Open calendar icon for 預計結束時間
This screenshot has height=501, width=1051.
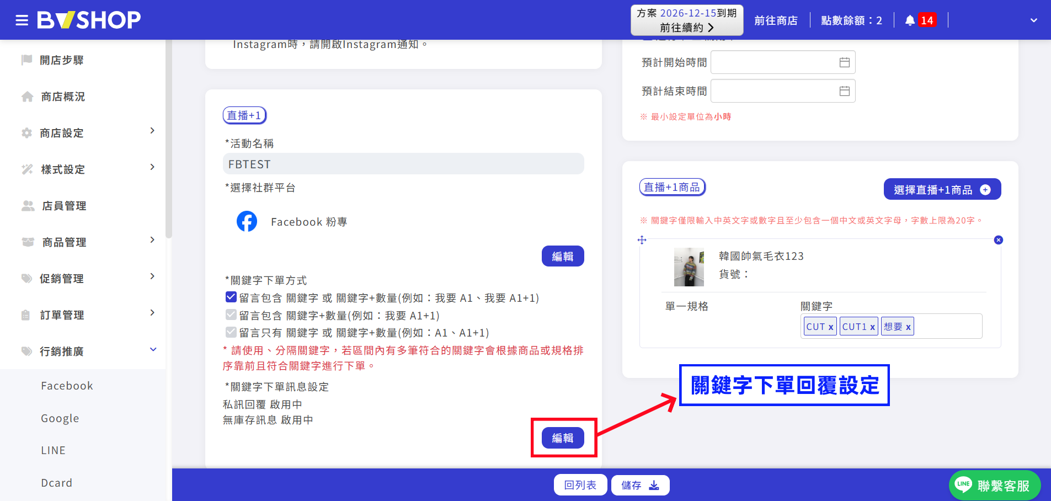[x=844, y=91]
